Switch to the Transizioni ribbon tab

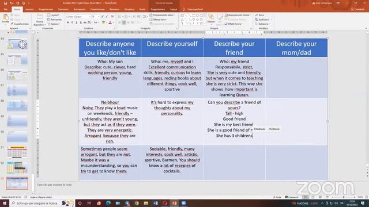pos(63,9)
